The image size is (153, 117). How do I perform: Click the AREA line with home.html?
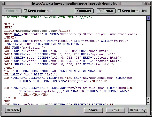tap(57, 51)
